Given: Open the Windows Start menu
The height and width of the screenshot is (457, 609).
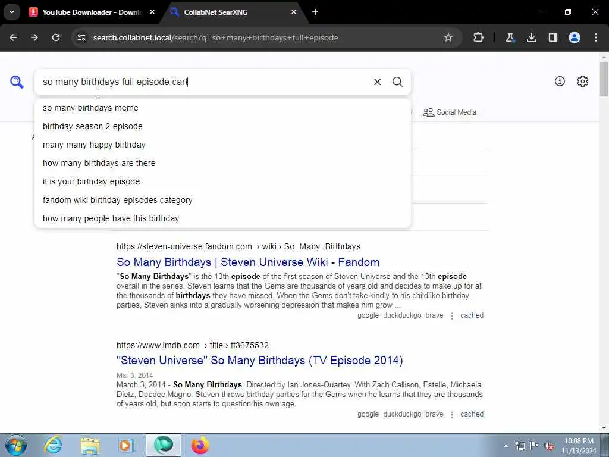Looking at the screenshot, I should pos(16,445).
